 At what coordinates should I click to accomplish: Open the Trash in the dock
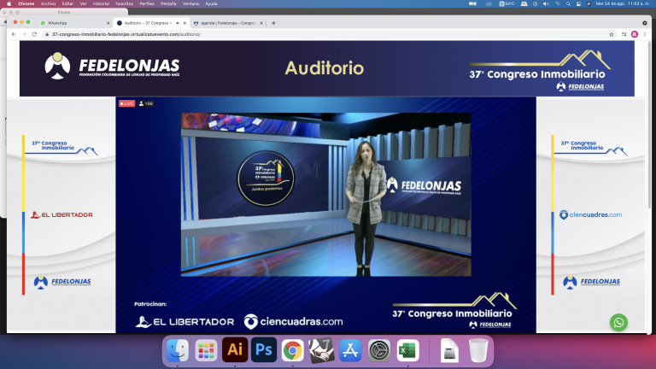478,349
